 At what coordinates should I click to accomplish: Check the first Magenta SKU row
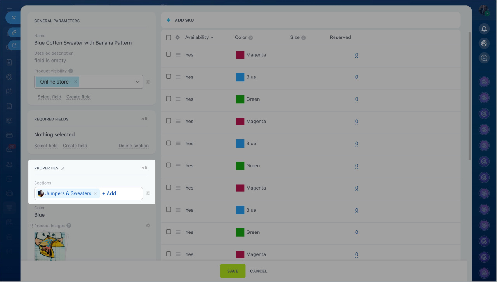click(169, 55)
